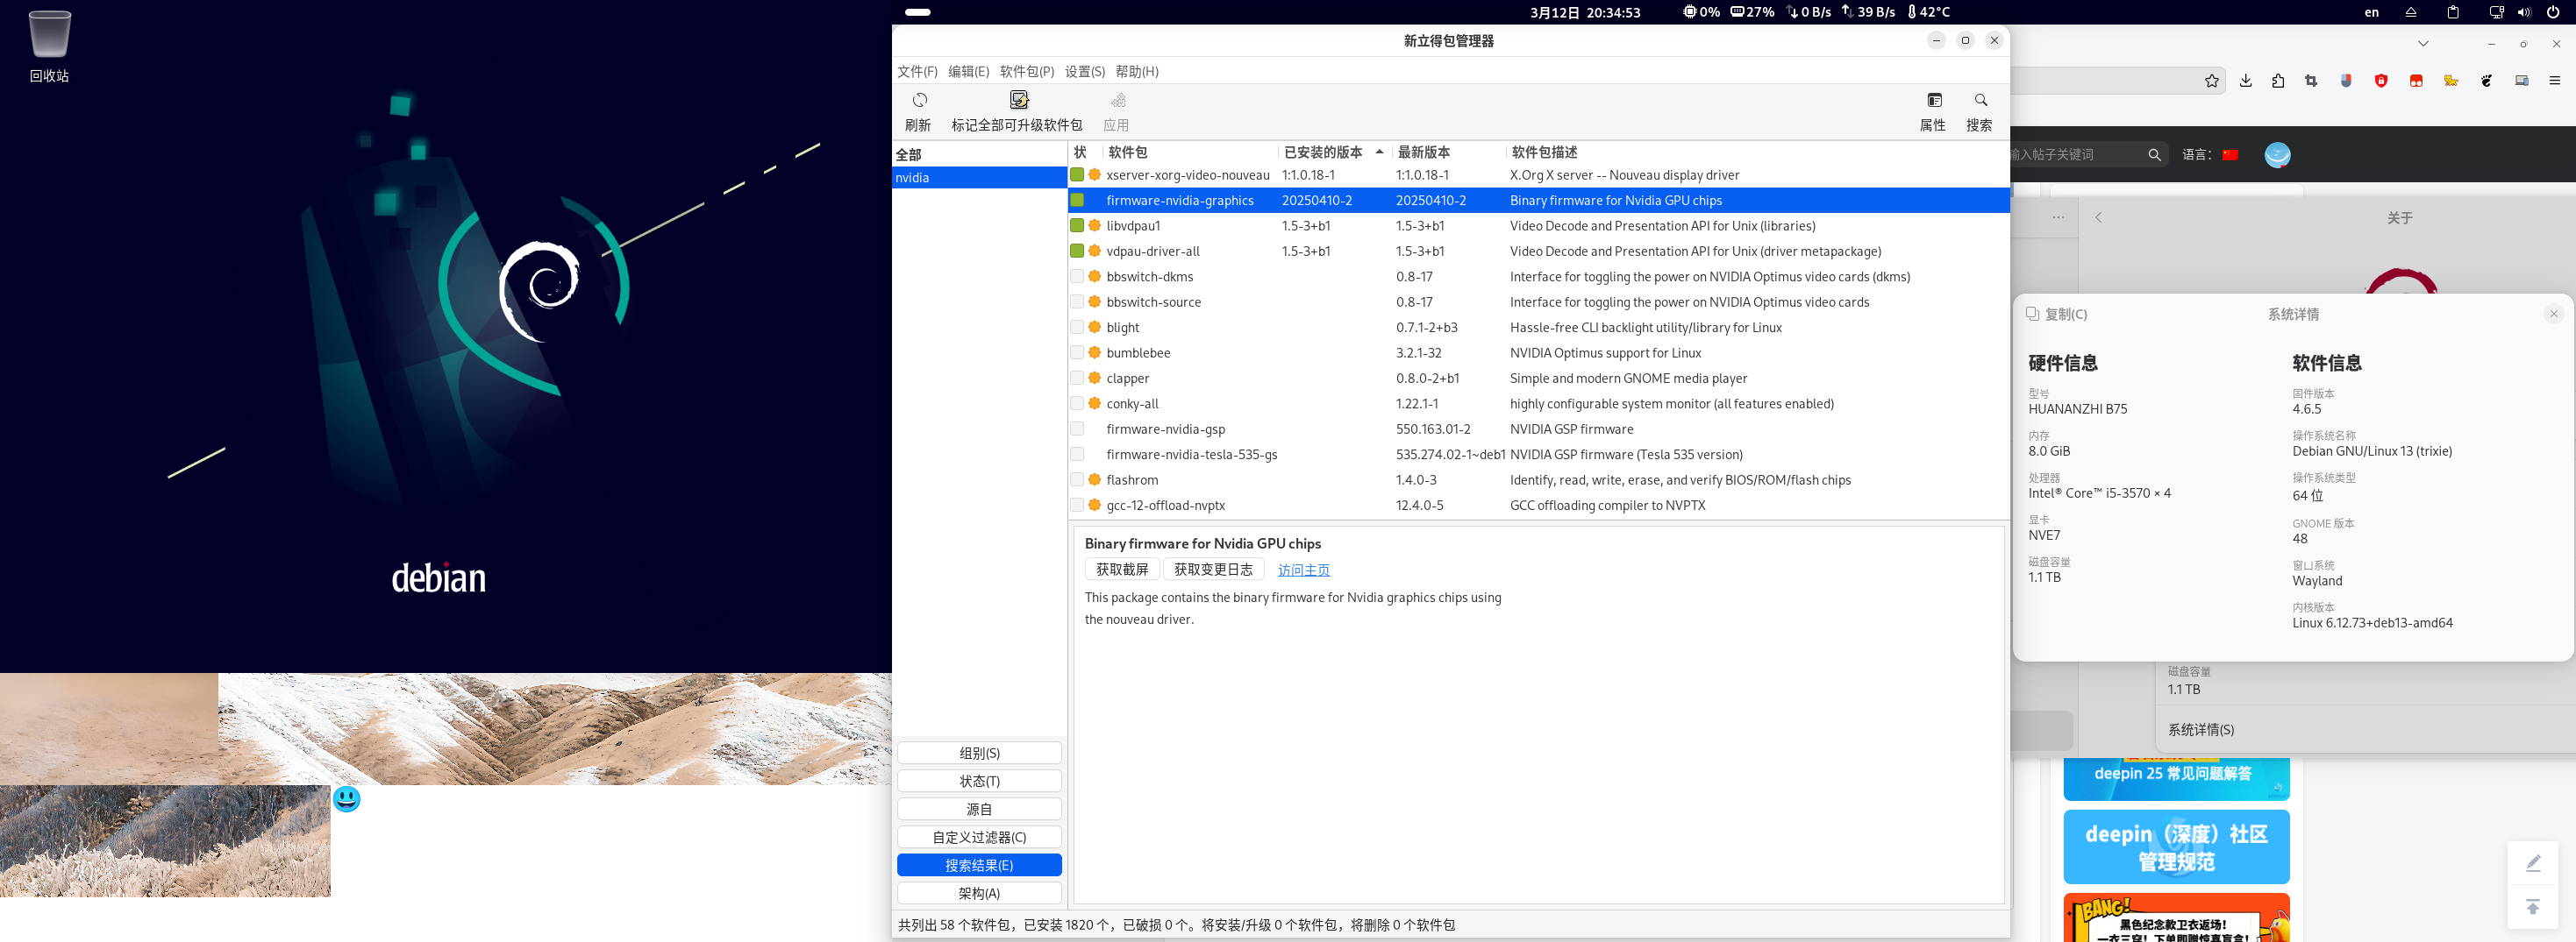Click the sort arrow on 已安装的版本 column
2576x942 pixels.
[x=1379, y=152]
